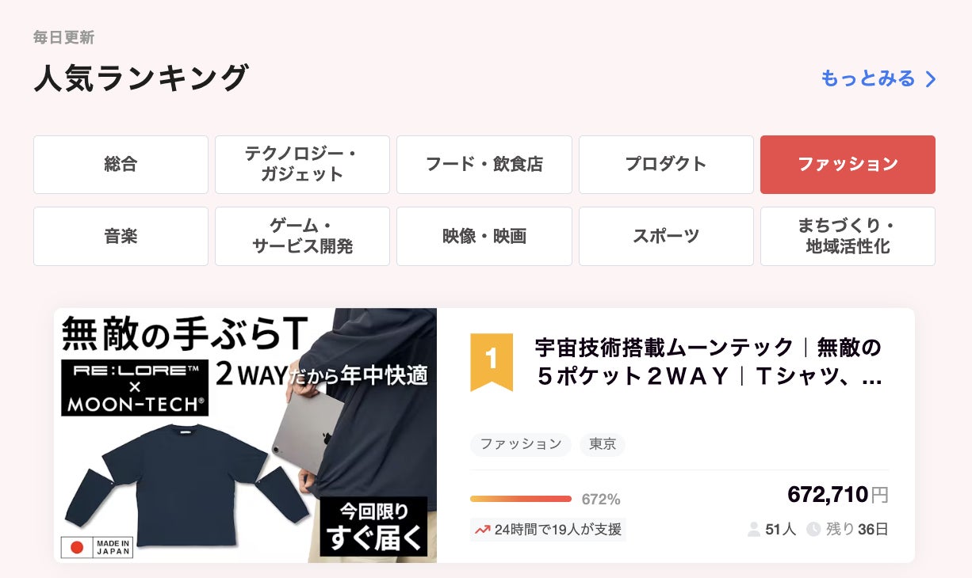
Task: Open the 映像・映画 ranking tab
Action: click(x=484, y=236)
